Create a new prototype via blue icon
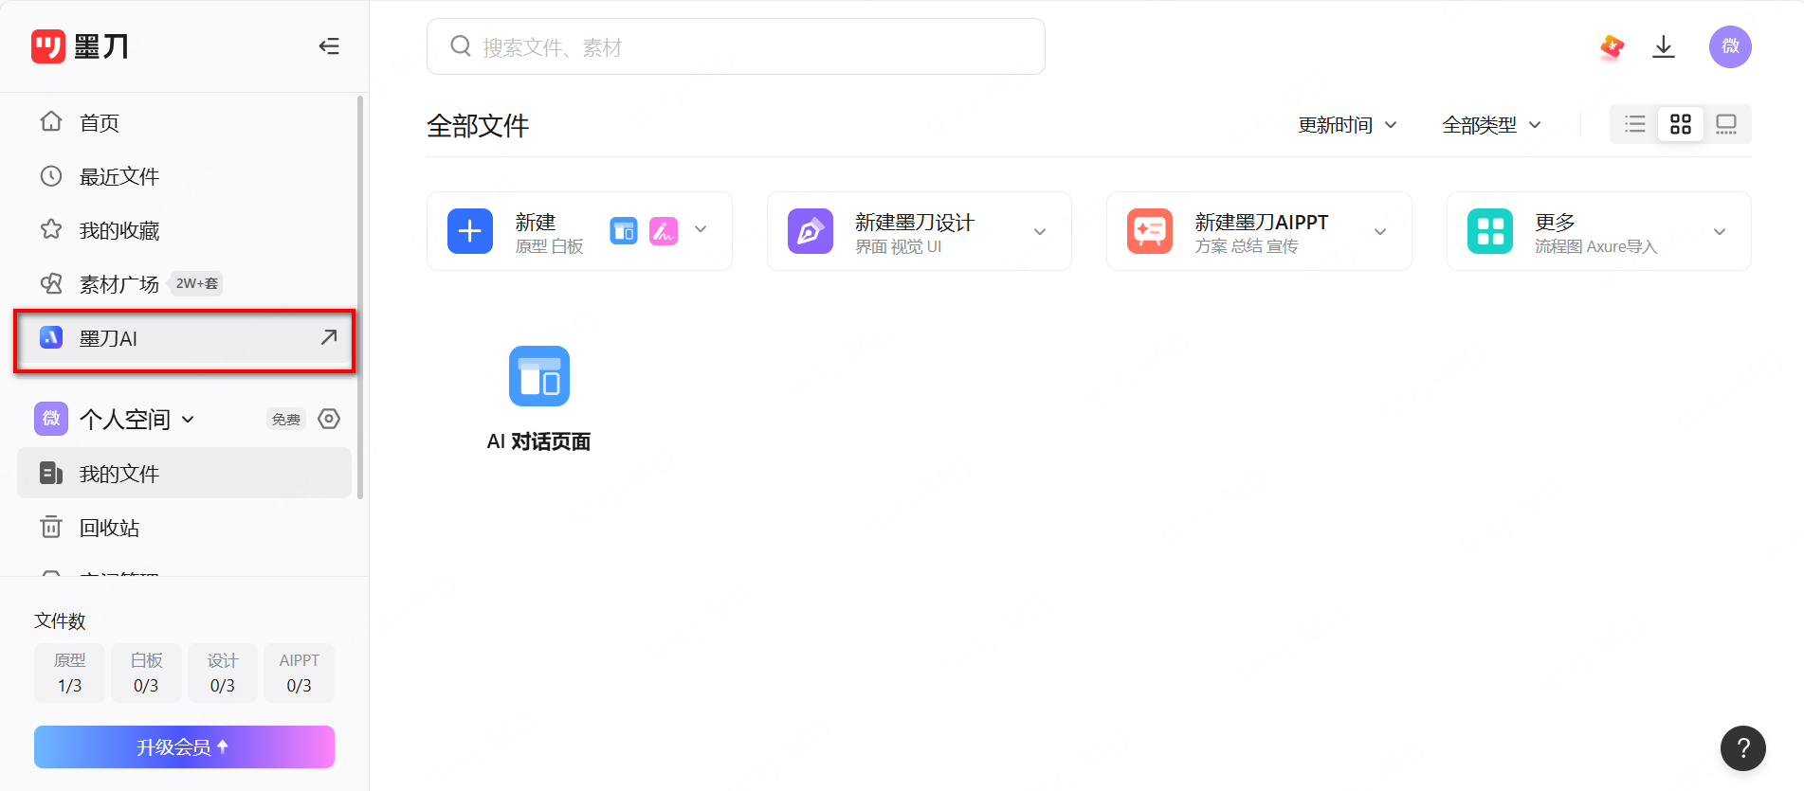Screen dimensions: 1804x791 624,230
